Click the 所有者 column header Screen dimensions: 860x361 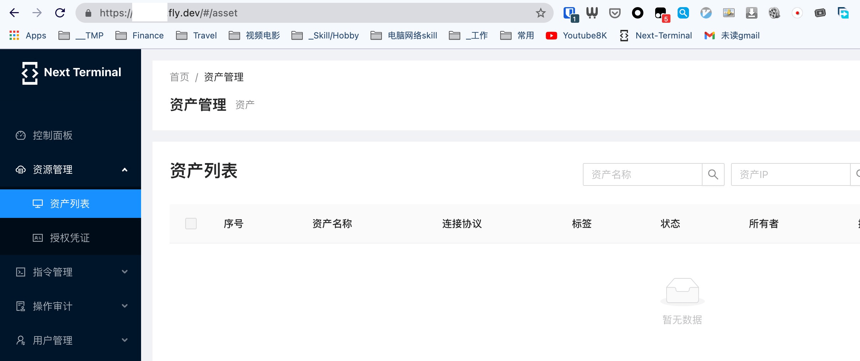point(764,224)
